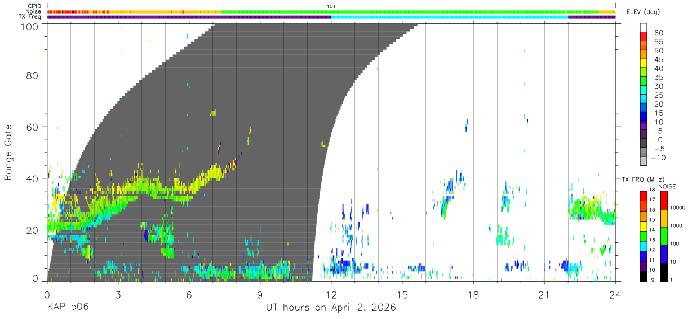Click the CPID label at top left
This screenshot has height=319, width=692.
33,6
